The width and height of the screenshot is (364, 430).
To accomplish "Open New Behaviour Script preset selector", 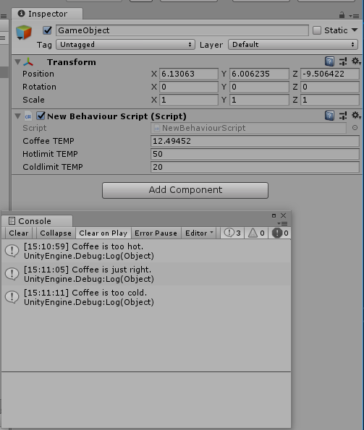I will click(x=343, y=116).
